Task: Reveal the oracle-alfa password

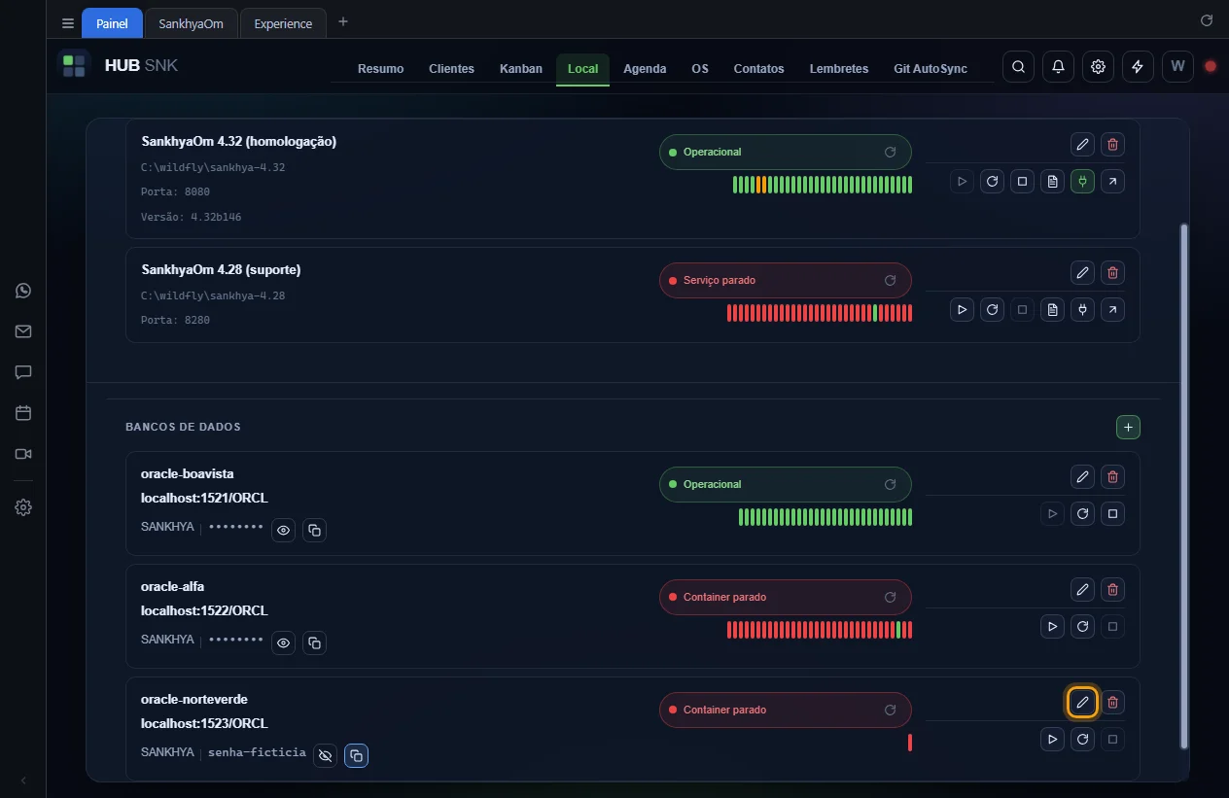Action: pyautogui.click(x=283, y=642)
